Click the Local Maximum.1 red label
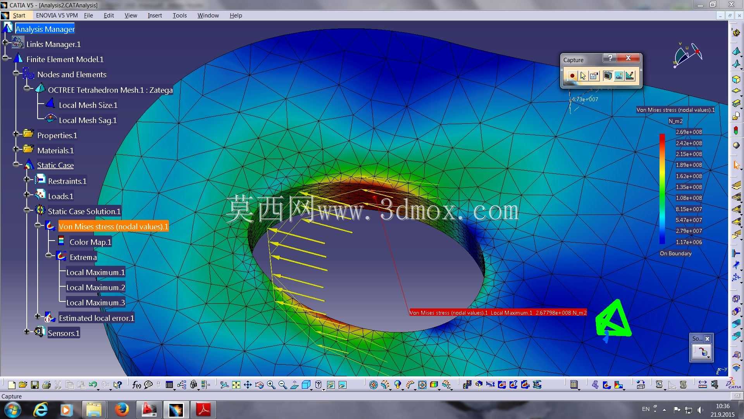 pyautogui.click(x=498, y=313)
